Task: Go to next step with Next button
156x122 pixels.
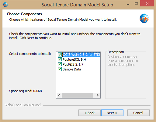Action: (112, 113)
